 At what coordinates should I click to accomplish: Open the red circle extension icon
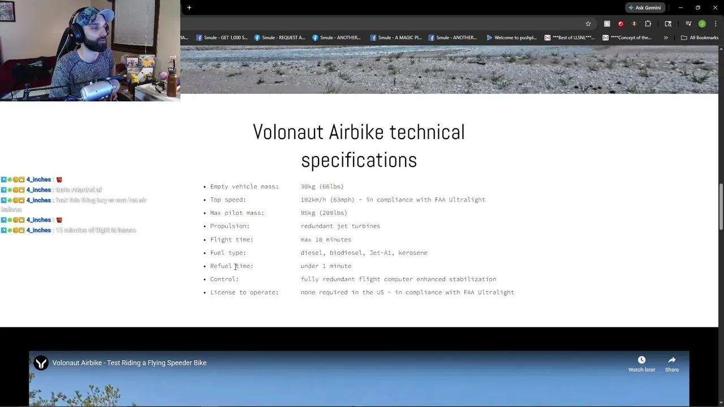coord(620,24)
